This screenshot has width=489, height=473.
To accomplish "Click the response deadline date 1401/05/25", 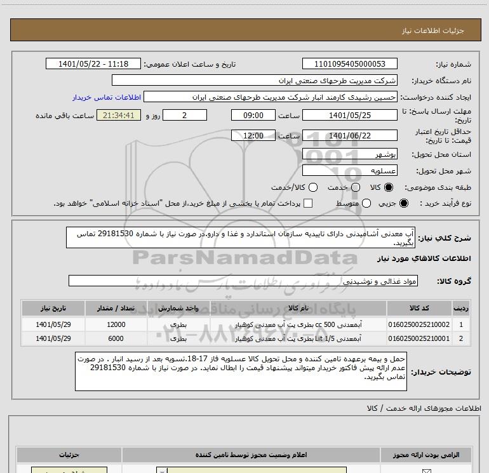I will [x=349, y=115].
